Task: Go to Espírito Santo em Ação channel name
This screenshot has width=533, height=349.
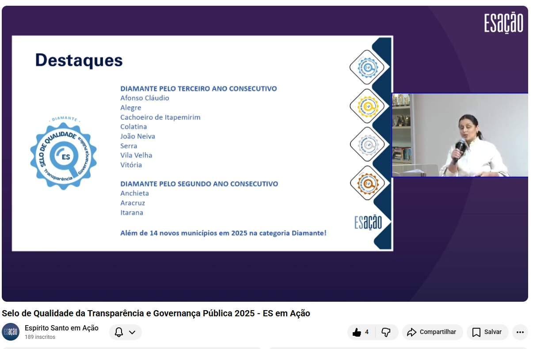Action: click(61, 328)
